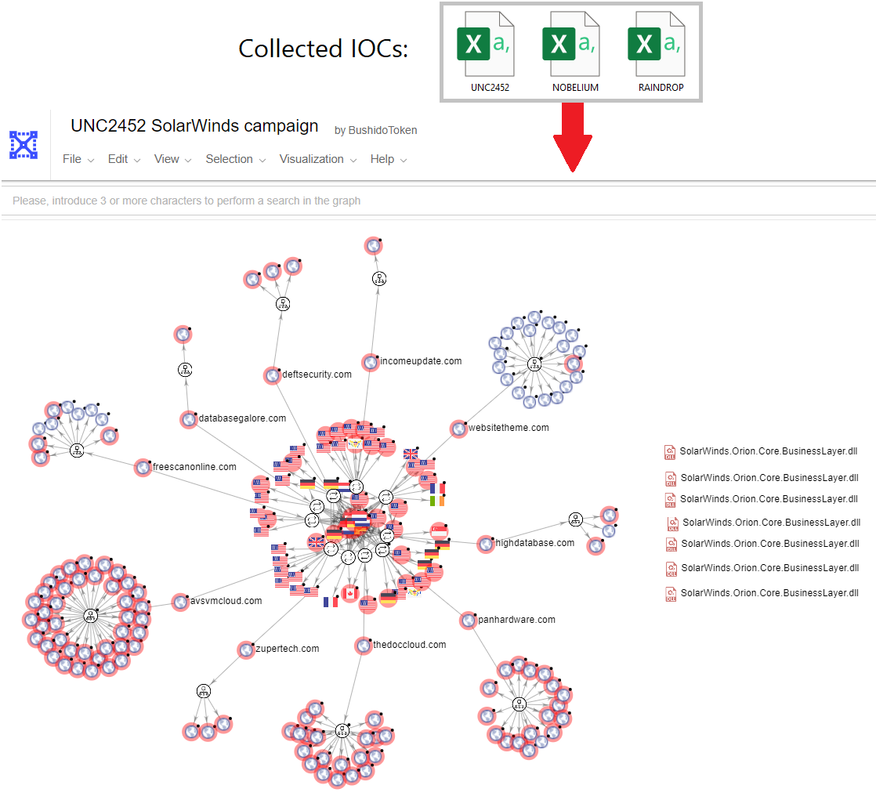Click the freescanonline.com node icon

pyautogui.click(x=143, y=467)
